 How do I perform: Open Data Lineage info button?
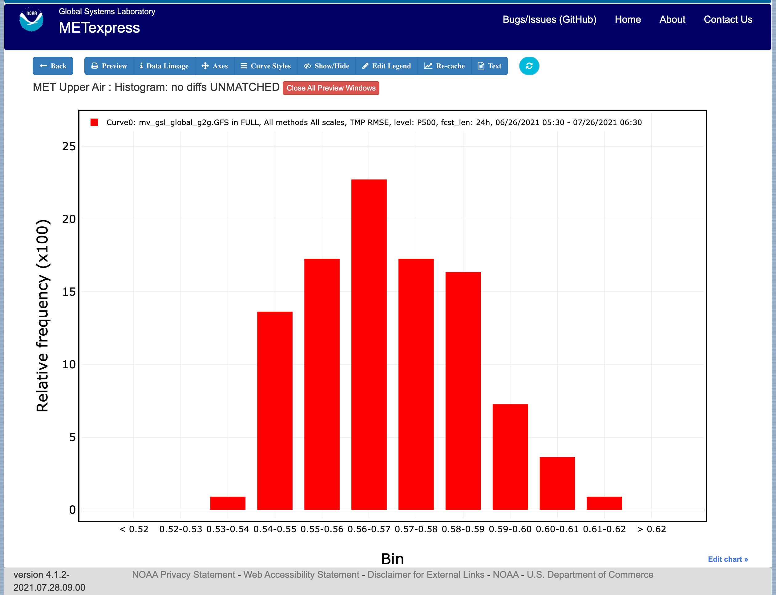pyautogui.click(x=164, y=66)
